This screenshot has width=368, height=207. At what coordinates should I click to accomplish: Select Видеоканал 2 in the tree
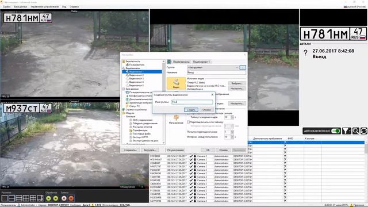tap(136, 75)
